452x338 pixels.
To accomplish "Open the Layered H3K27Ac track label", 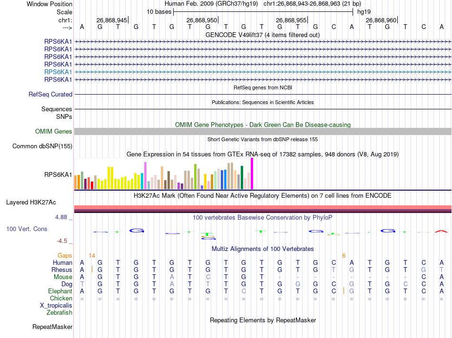I will pyautogui.click(x=31, y=203).
